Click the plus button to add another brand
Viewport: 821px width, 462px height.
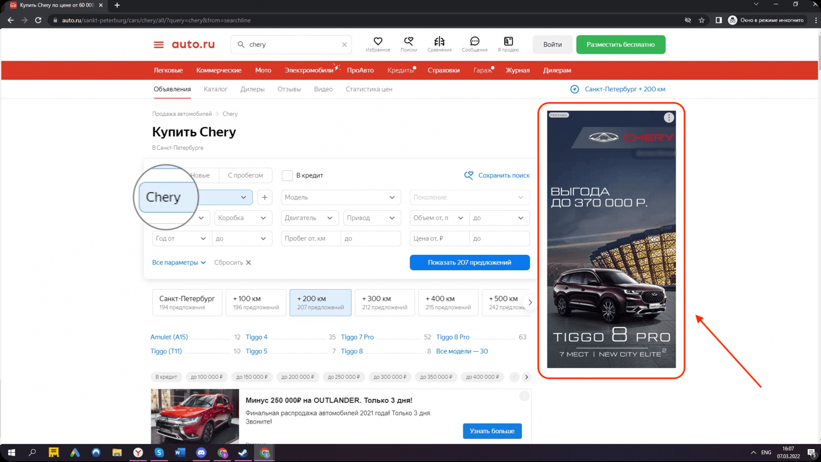265,197
